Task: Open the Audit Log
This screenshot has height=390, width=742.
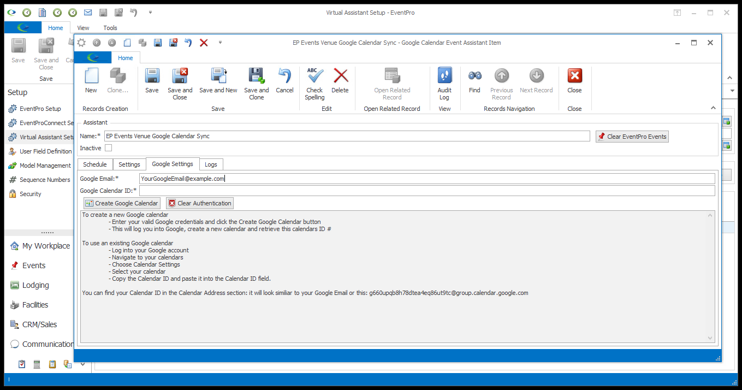Action: (444, 84)
